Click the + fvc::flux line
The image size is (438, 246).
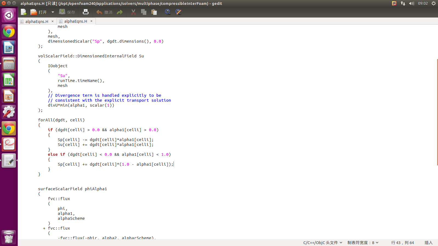point(56,228)
